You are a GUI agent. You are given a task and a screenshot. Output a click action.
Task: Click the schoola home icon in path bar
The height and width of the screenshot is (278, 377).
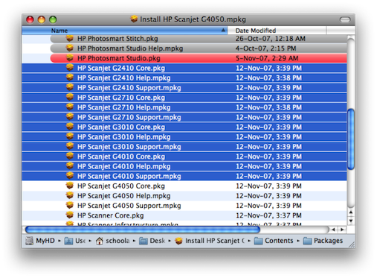point(100,241)
